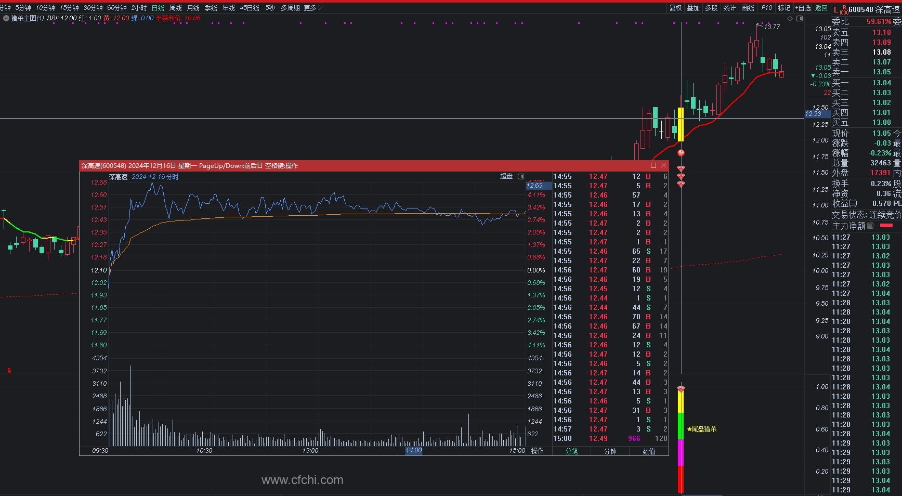This screenshot has height=496, width=902.
Task: Click the 14:57 tick row in trade list
Action: pos(610,429)
